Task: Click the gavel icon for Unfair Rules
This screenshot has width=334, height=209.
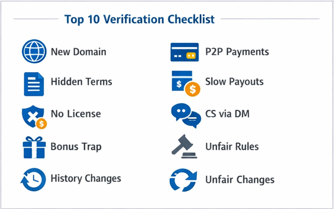Action: coord(185,147)
